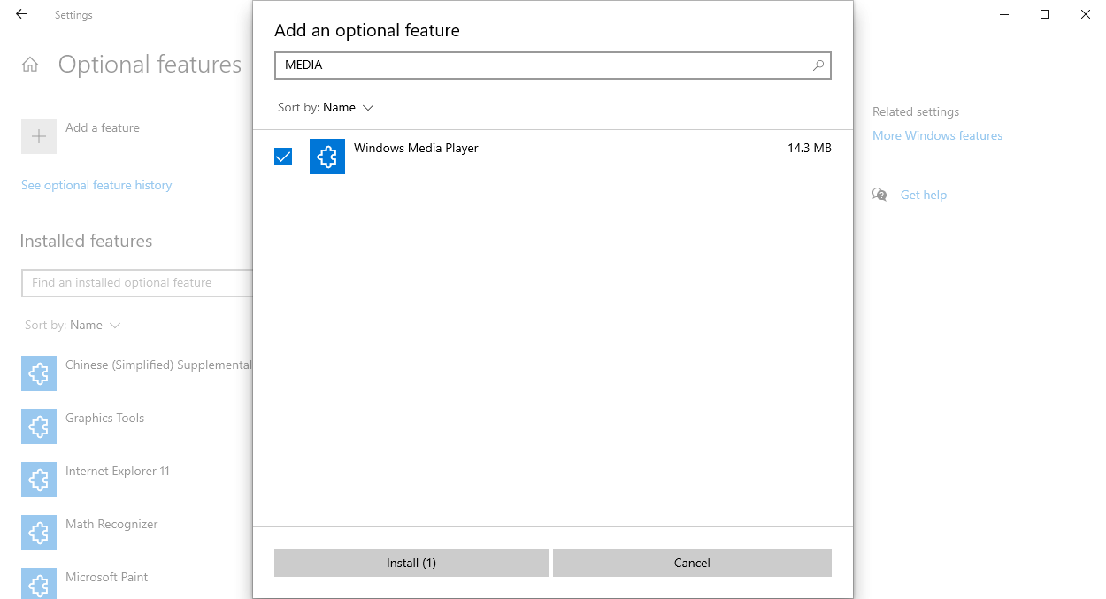Click the Microsoft Paint feature icon

click(x=39, y=583)
